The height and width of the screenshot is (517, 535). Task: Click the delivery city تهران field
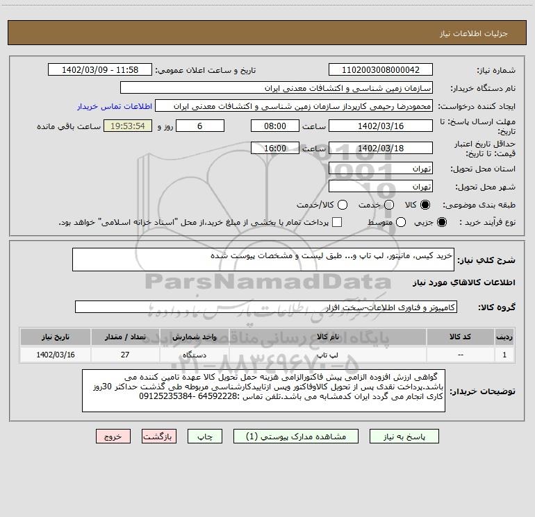(x=381, y=187)
